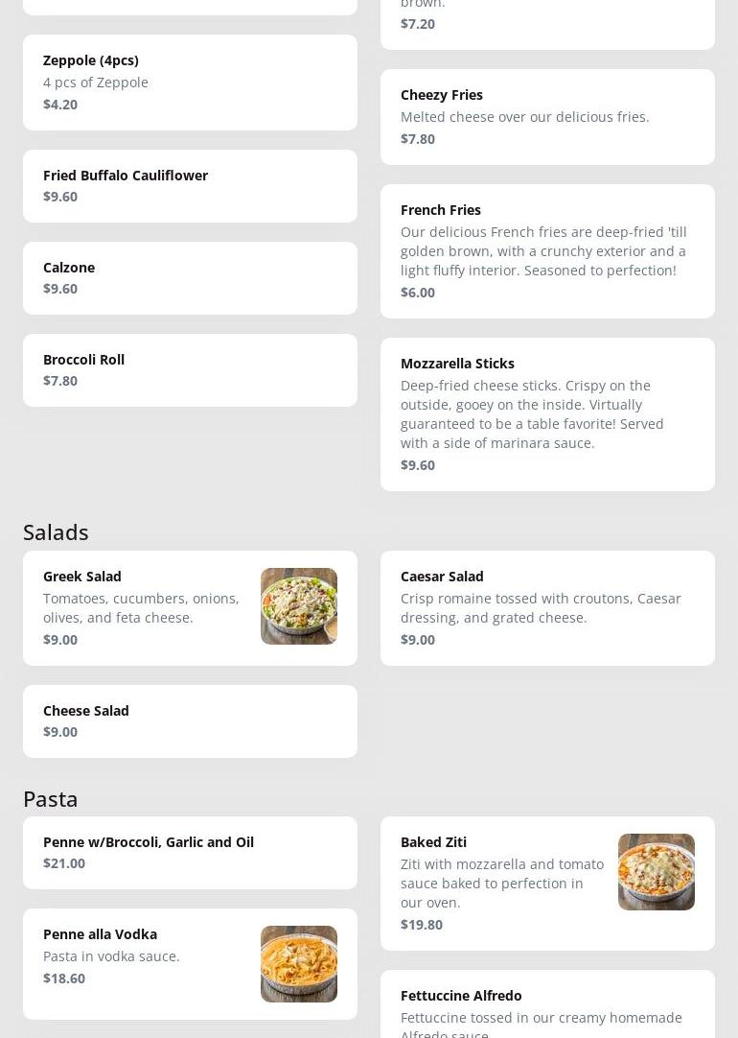This screenshot has width=738, height=1038.
Task: Open the French Fries item
Action: click(x=547, y=251)
